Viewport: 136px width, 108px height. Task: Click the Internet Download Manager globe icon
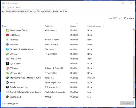click(7, 78)
